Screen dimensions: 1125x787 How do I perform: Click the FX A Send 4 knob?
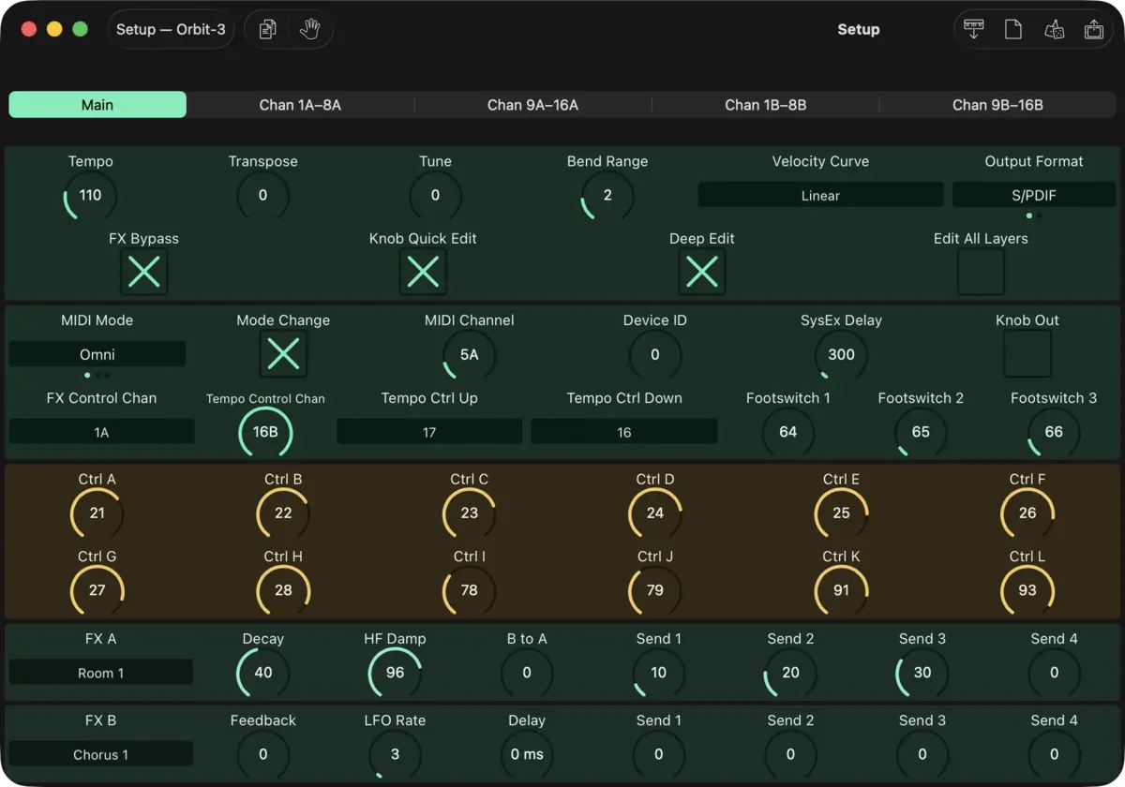pyautogui.click(x=1055, y=673)
